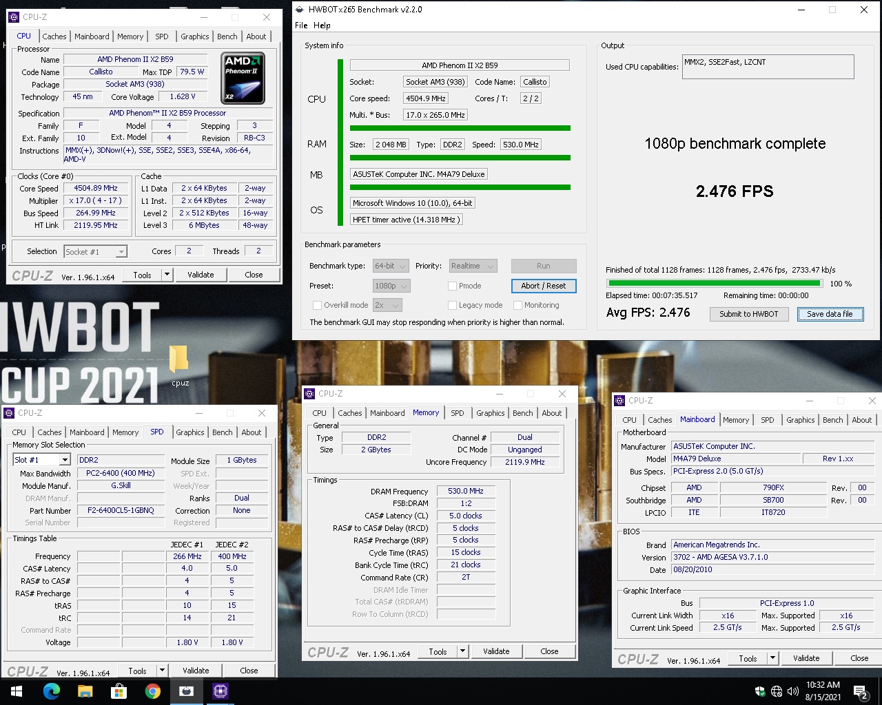Enable the Monitoring checkbox

click(x=518, y=305)
